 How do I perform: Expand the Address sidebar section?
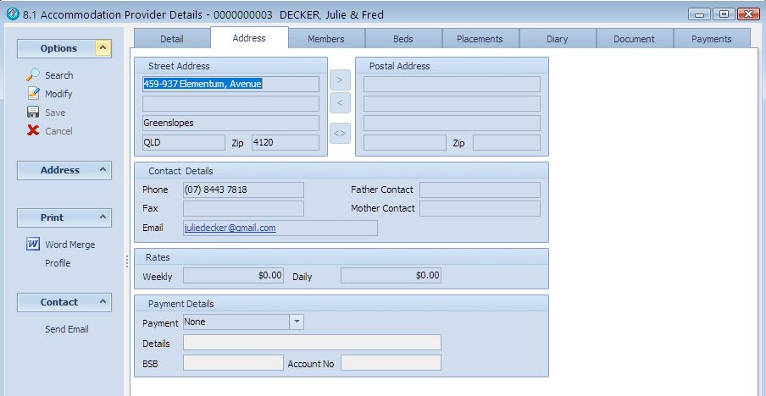pyautogui.click(x=103, y=170)
